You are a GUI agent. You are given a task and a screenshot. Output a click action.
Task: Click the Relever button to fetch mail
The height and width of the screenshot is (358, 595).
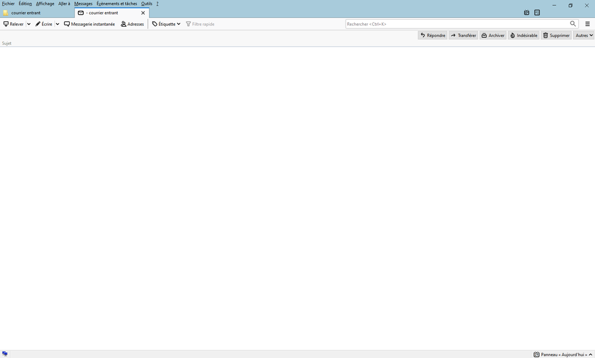click(x=13, y=24)
